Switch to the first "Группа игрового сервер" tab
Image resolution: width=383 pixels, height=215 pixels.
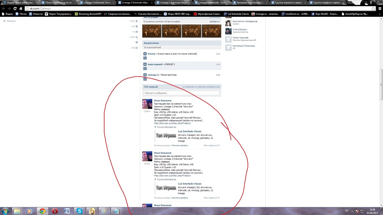click(x=288, y=2)
